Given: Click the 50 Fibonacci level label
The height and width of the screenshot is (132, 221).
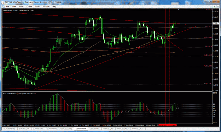Looking at the screenshot, I should pyautogui.click(x=209, y=46).
